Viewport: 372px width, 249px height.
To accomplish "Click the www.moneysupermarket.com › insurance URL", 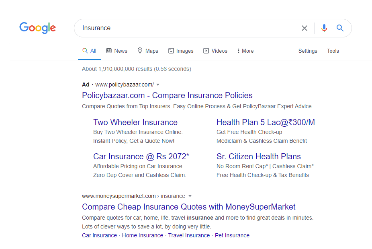I will click(x=133, y=196).
